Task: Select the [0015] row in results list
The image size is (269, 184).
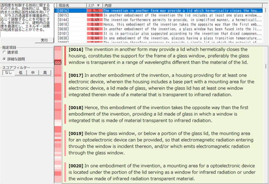Action: [x=159, y=15]
